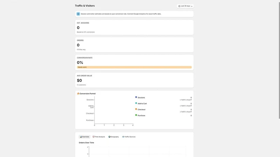This screenshot has width=280, height=157.
Task: Click the 'Based on 0% conversion' text
Action: click(x=86, y=32)
